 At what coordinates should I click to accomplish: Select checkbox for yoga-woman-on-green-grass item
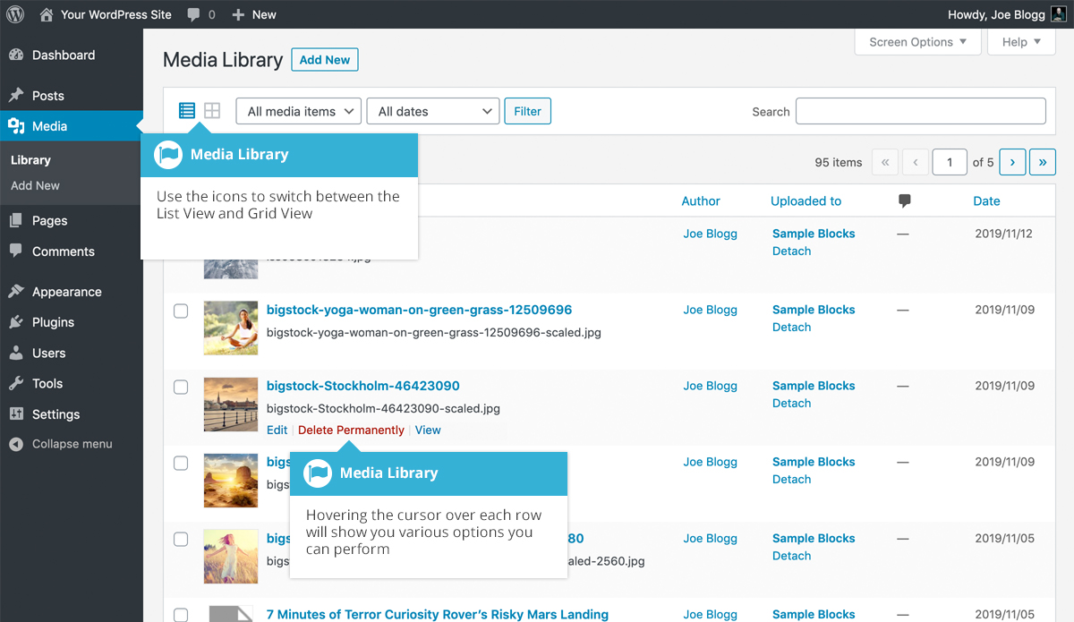[181, 311]
